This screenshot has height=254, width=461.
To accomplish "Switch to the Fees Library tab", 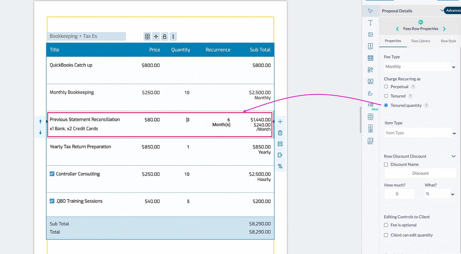I will (x=421, y=41).
